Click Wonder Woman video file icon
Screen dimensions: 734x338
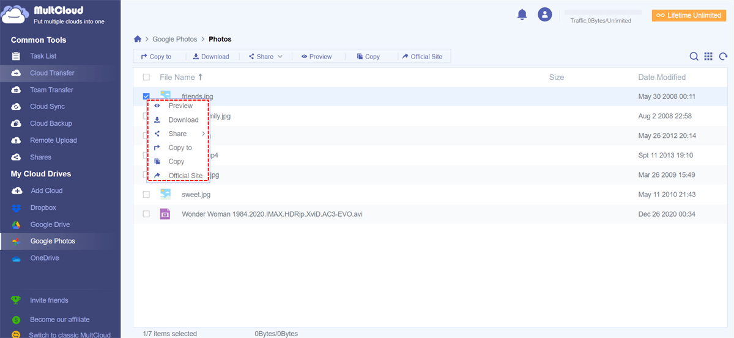[165, 214]
